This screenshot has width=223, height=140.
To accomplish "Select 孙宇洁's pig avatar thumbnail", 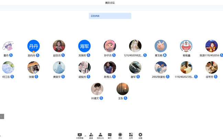I will (x=110, y=46).
